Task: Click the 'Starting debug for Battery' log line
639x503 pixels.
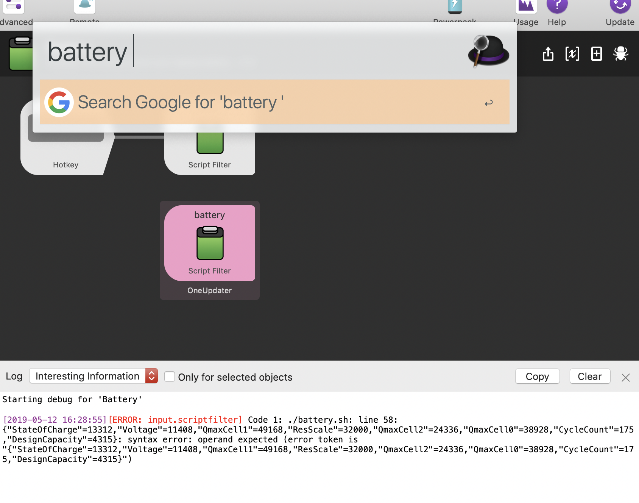Action: coord(72,399)
